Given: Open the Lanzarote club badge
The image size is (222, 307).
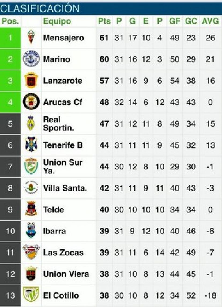Looking at the screenshot, I should click(x=31, y=80).
